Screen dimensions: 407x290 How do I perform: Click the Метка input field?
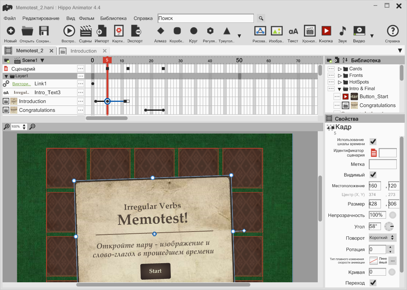[383, 164]
